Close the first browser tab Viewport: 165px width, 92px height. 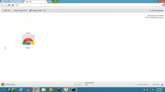(x=22, y=2)
